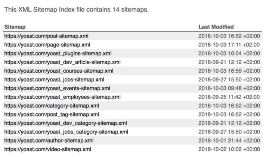The width and height of the screenshot is (266, 157).
Task: Open the yoast_jobs-sitemap.xml link
Action: tap(54, 80)
